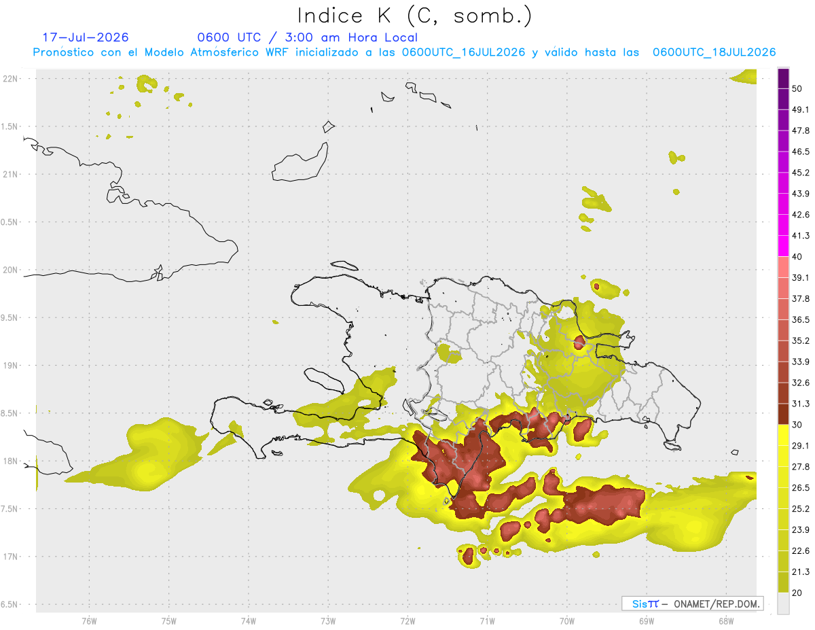
Task: Click latitude label '18N'
Action: pyautogui.click(x=10, y=461)
